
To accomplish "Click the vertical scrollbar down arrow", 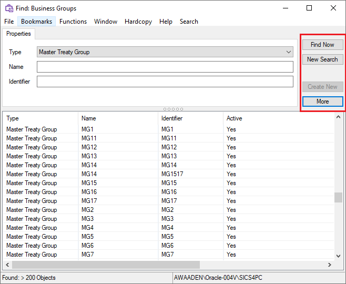I will pyautogui.click(x=339, y=256).
